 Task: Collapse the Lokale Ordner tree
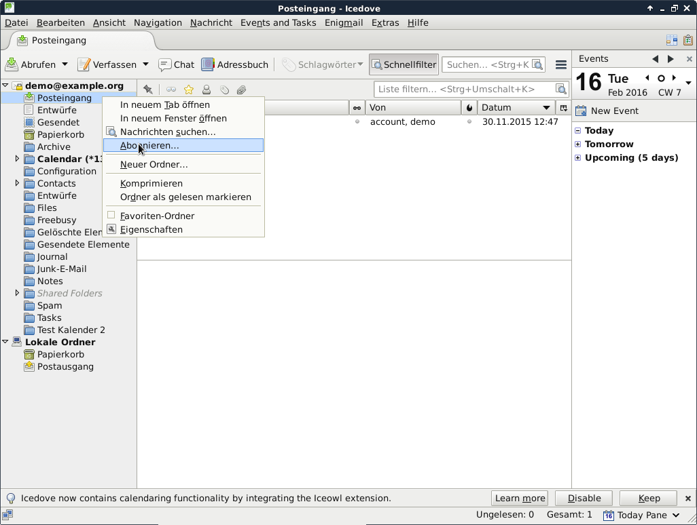[5, 342]
